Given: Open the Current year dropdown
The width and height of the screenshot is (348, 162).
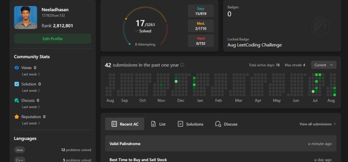Looking at the screenshot, I should 324,65.
